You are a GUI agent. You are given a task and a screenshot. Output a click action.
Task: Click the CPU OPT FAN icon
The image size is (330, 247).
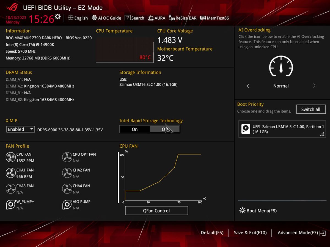(x=67, y=157)
